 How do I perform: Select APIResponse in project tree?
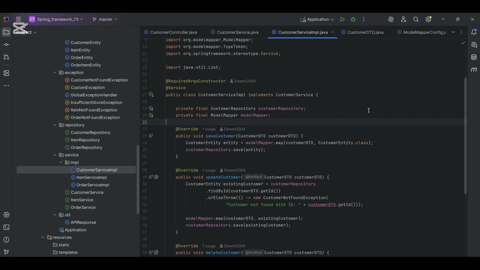(83, 222)
